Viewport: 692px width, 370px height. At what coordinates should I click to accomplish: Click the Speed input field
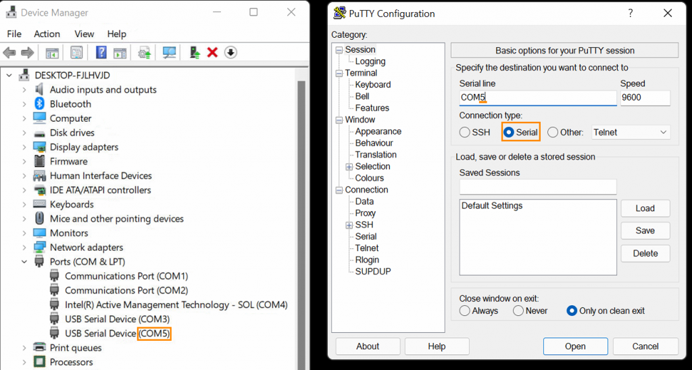click(645, 97)
